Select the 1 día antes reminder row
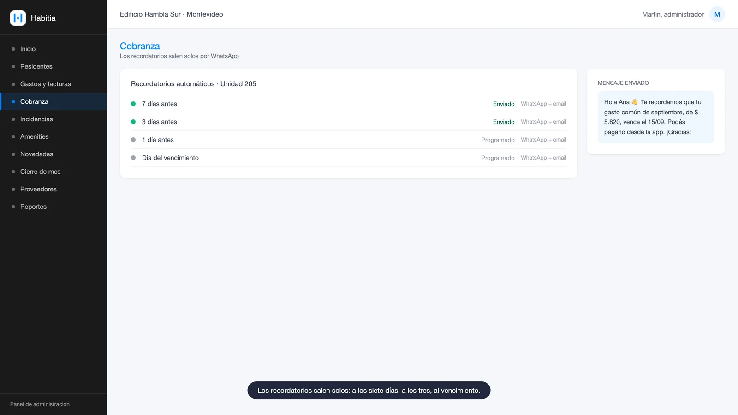738x415 pixels. (349, 140)
